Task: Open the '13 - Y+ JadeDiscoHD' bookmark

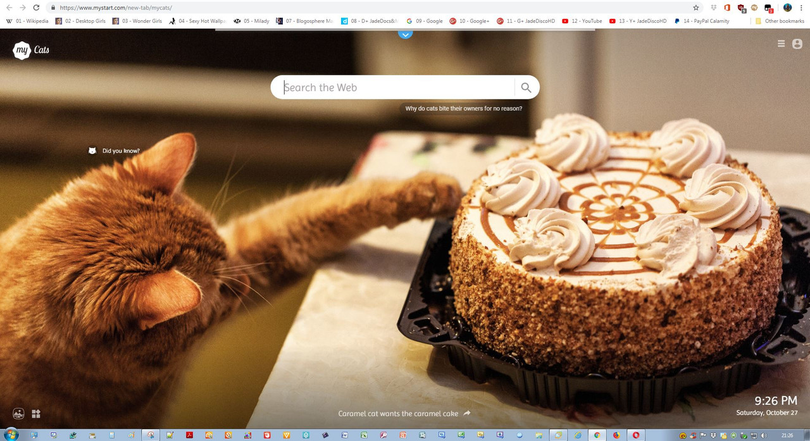Action: [x=638, y=21]
